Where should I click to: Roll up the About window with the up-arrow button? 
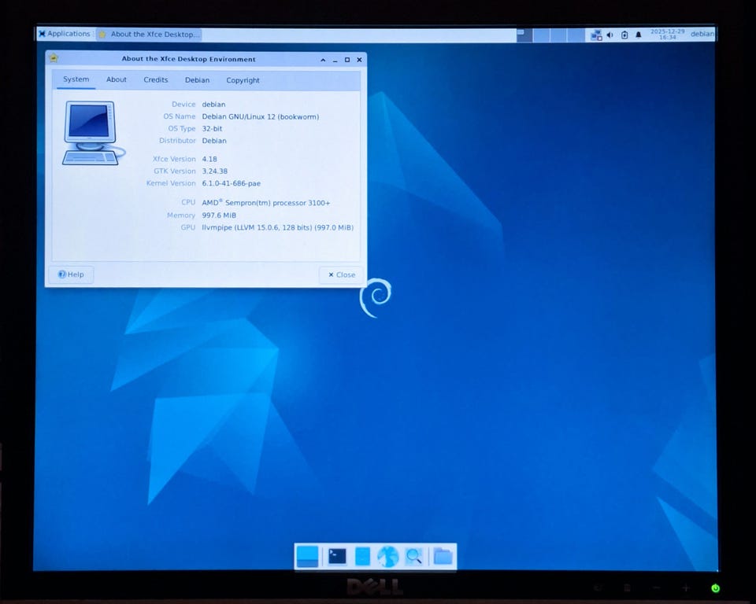(x=323, y=60)
